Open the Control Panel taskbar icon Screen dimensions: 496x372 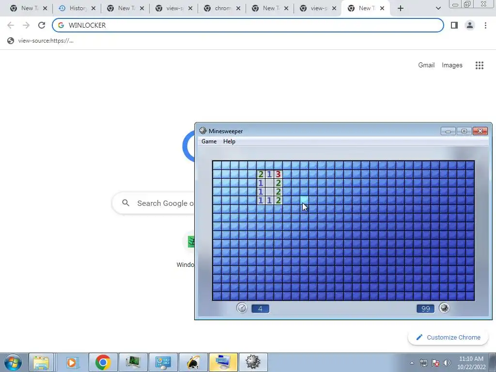163,362
